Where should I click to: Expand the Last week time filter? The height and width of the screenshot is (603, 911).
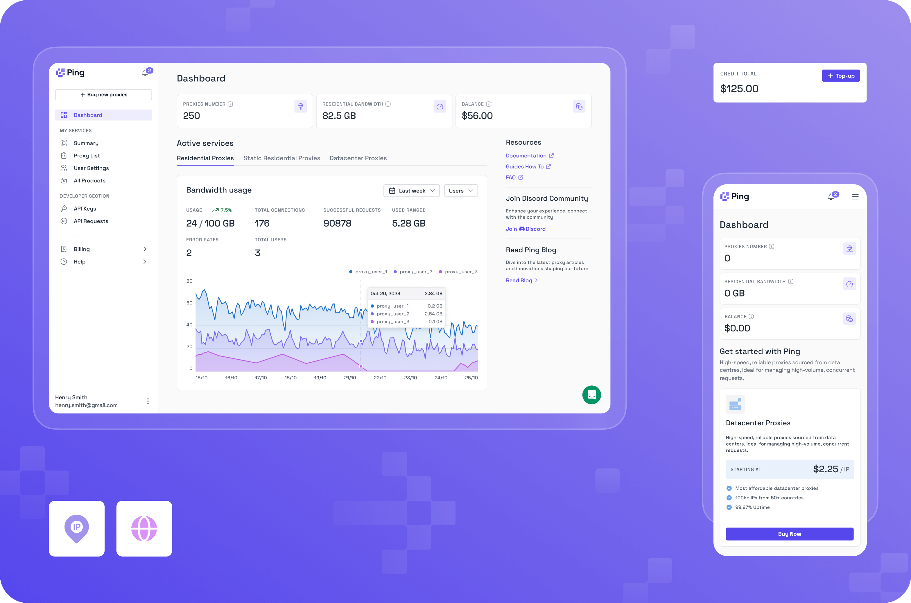coord(410,191)
